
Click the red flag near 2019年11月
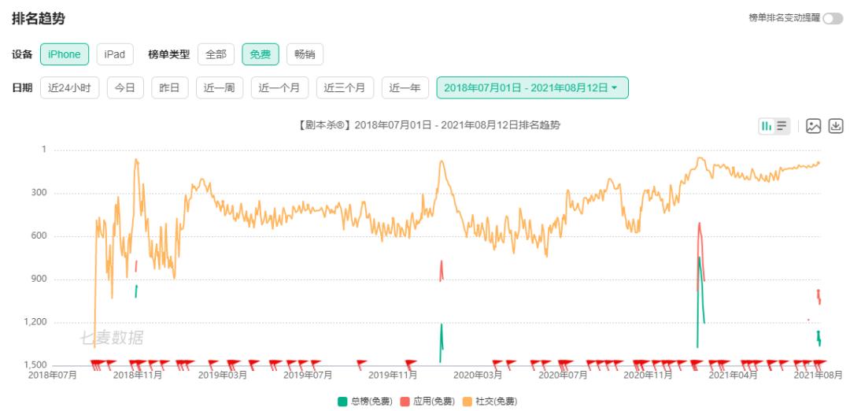tap(410, 363)
